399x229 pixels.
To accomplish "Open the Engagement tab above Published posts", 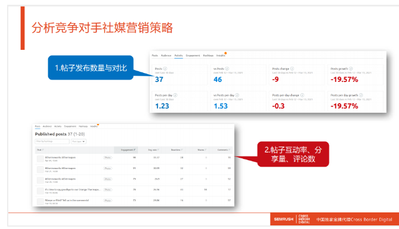I will tap(70, 126).
